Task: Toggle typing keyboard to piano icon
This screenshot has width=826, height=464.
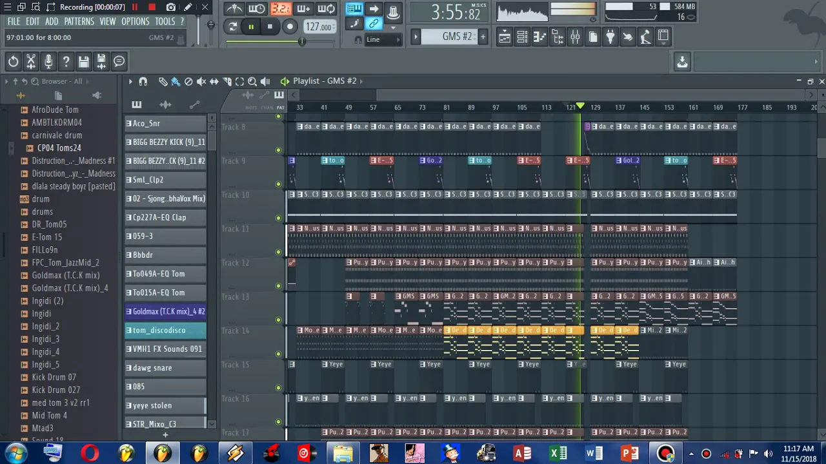Action: point(354,9)
